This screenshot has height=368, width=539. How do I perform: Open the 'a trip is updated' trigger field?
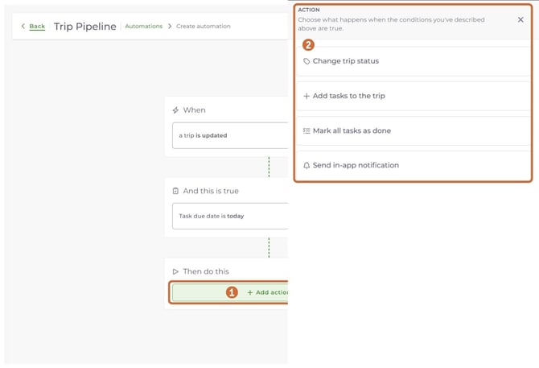point(230,135)
